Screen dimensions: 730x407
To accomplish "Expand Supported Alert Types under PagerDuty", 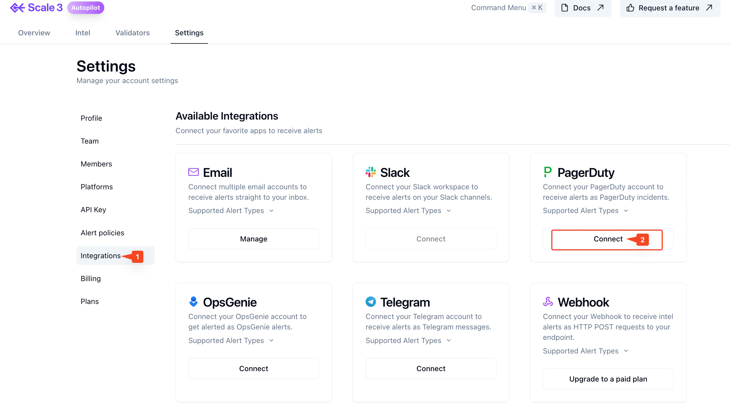I will point(585,210).
